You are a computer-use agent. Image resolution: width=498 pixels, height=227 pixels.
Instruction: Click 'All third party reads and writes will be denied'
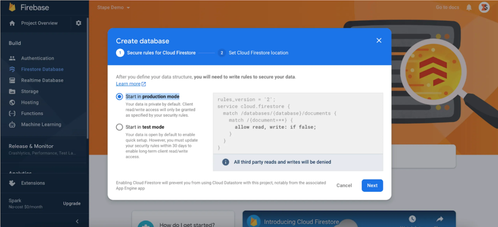(282, 162)
